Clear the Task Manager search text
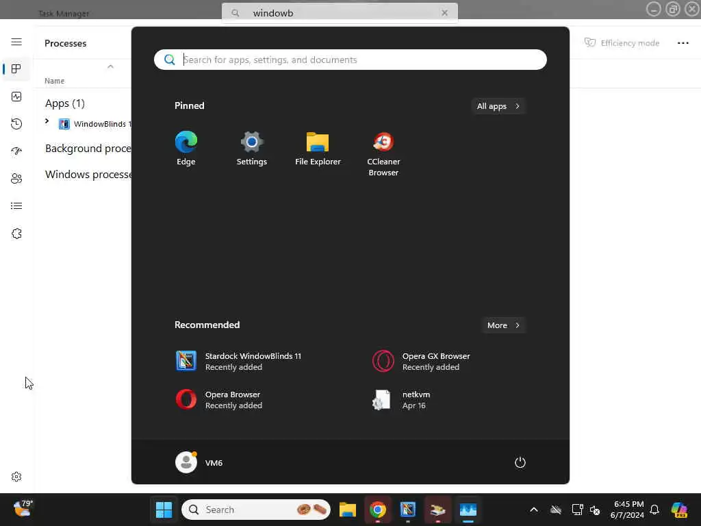701x526 pixels. pos(444,13)
